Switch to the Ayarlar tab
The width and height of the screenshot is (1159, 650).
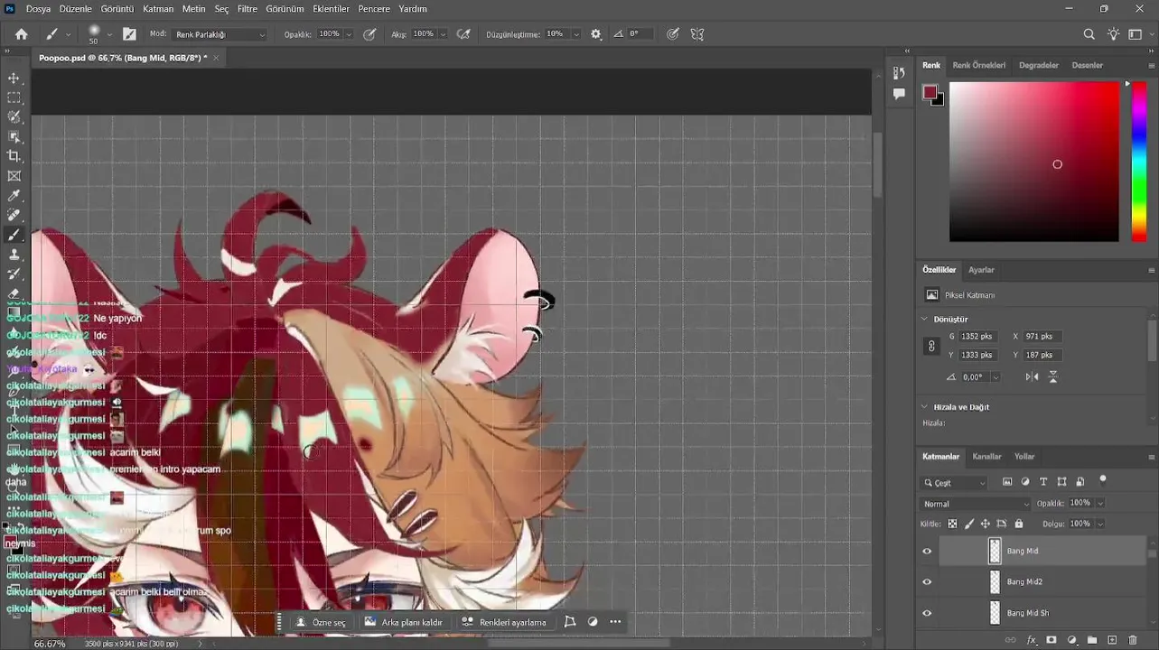tap(981, 270)
